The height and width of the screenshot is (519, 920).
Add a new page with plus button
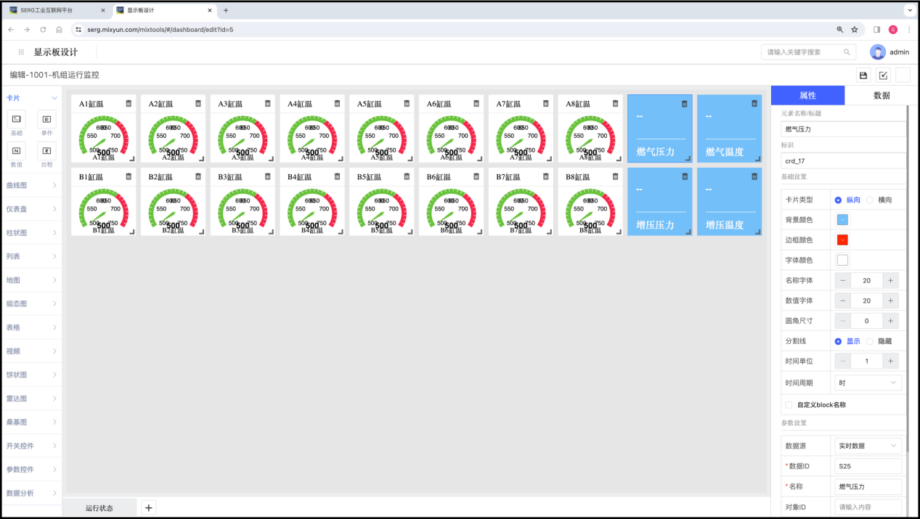coord(148,508)
